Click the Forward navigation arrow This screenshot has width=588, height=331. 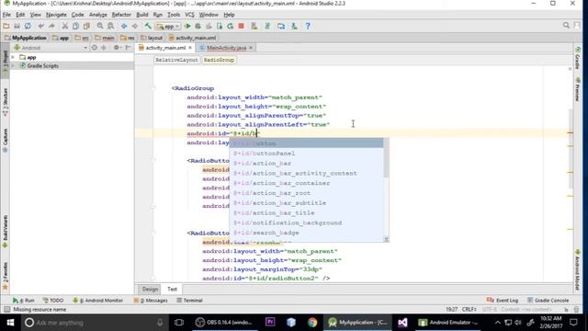(135, 26)
